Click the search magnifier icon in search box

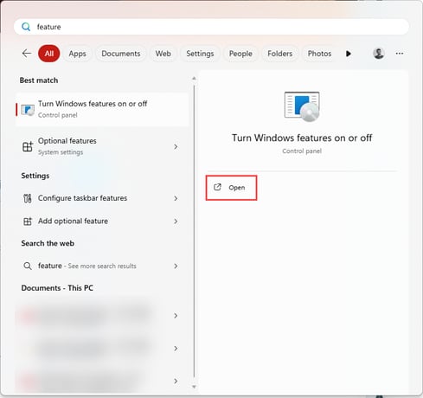pyautogui.click(x=26, y=27)
